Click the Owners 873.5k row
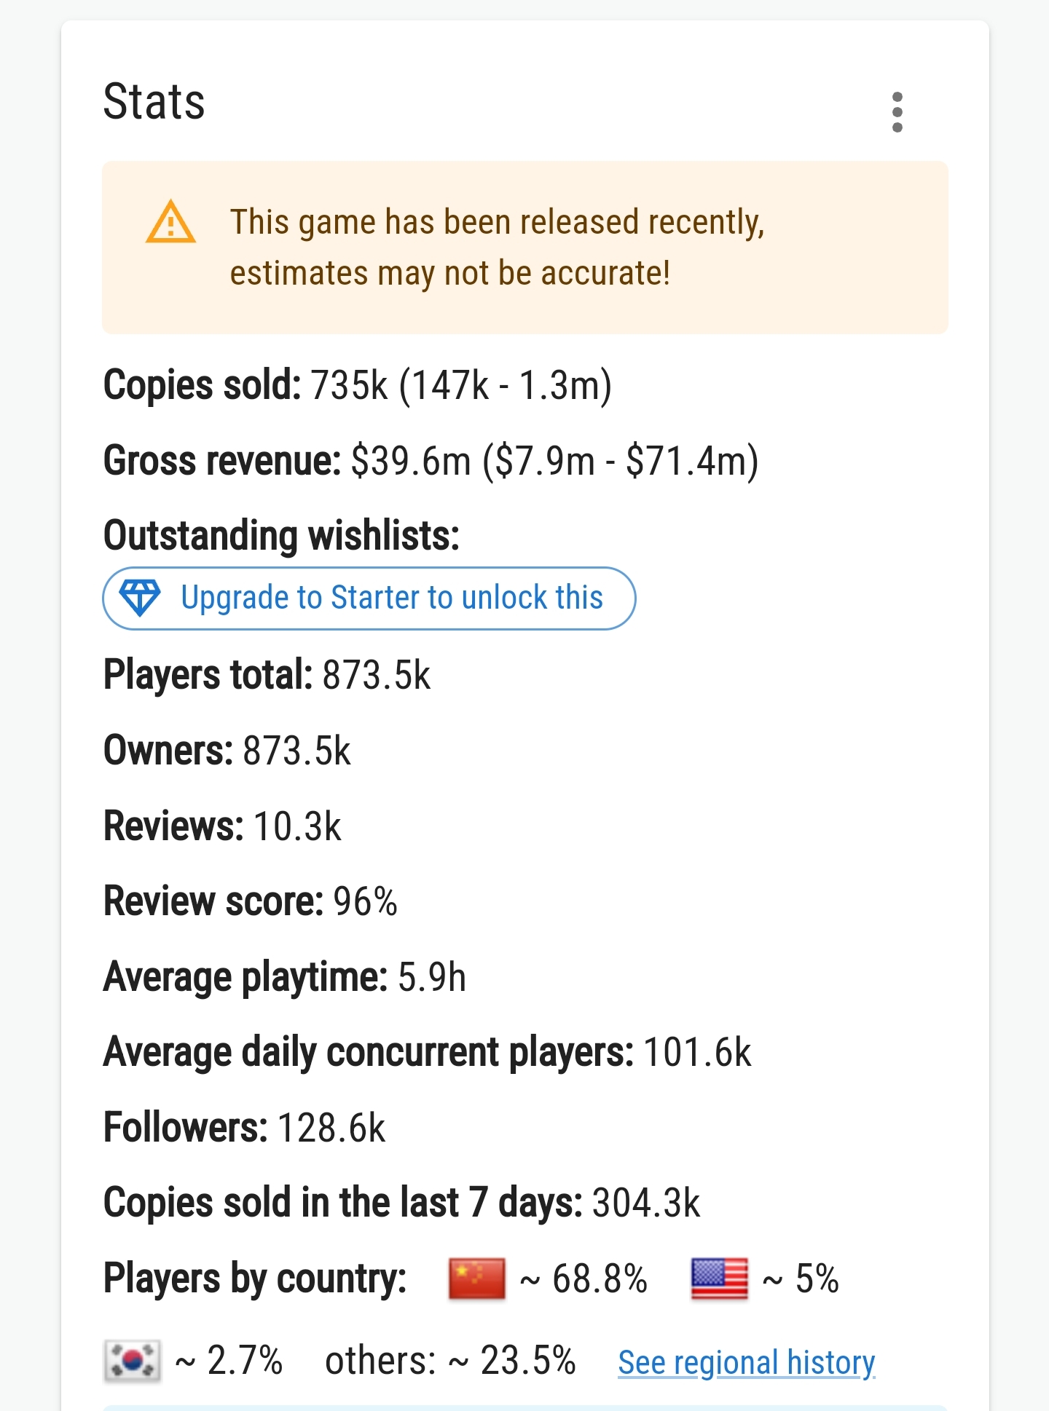Screen dimensions: 1049x1411 (x=227, y=751)
